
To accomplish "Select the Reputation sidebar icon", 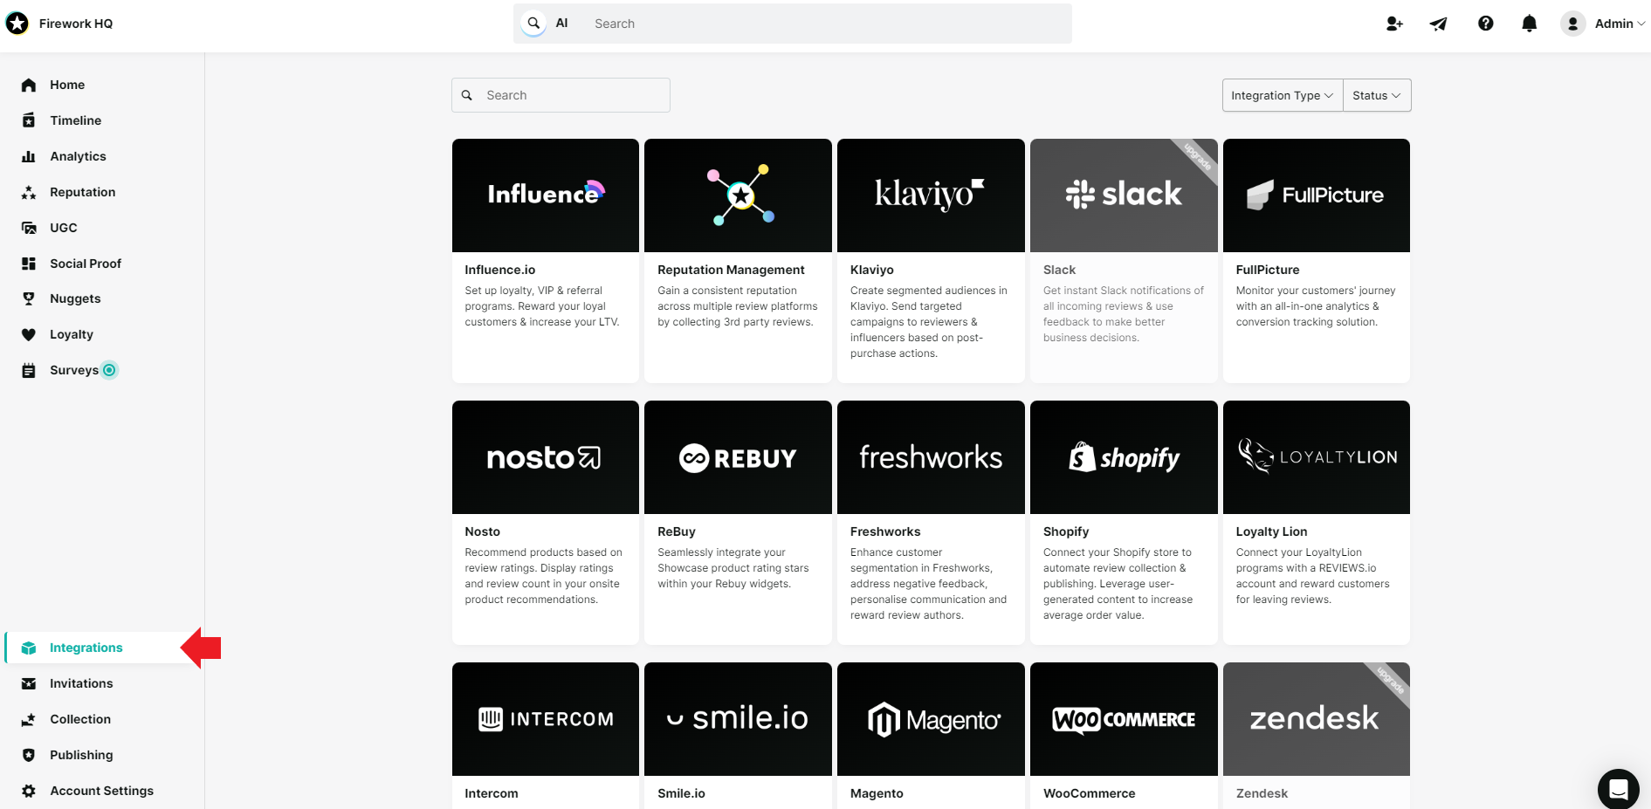I will point(82,192).
